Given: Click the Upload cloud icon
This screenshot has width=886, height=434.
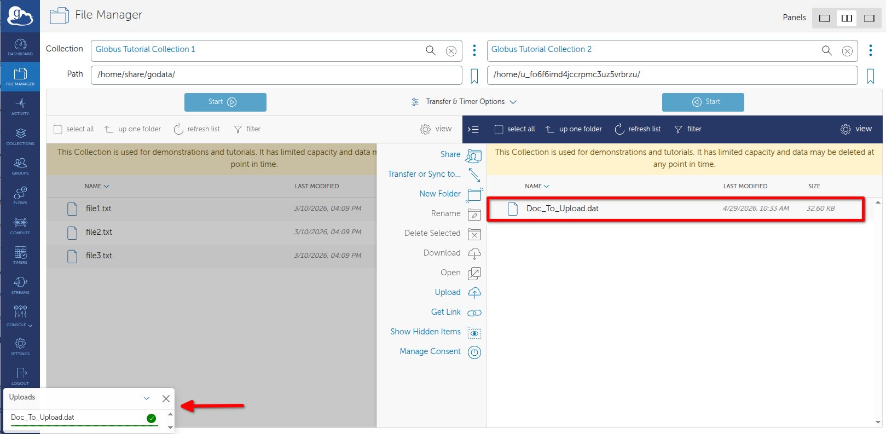Looking at the screenshot, I should coord(474,293).
